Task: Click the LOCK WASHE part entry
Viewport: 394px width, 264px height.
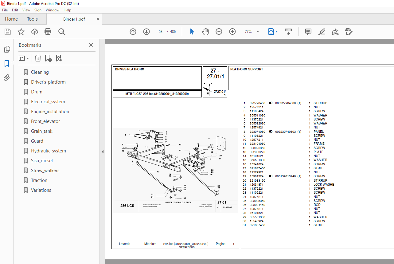Action: click(x=324, y=184)
